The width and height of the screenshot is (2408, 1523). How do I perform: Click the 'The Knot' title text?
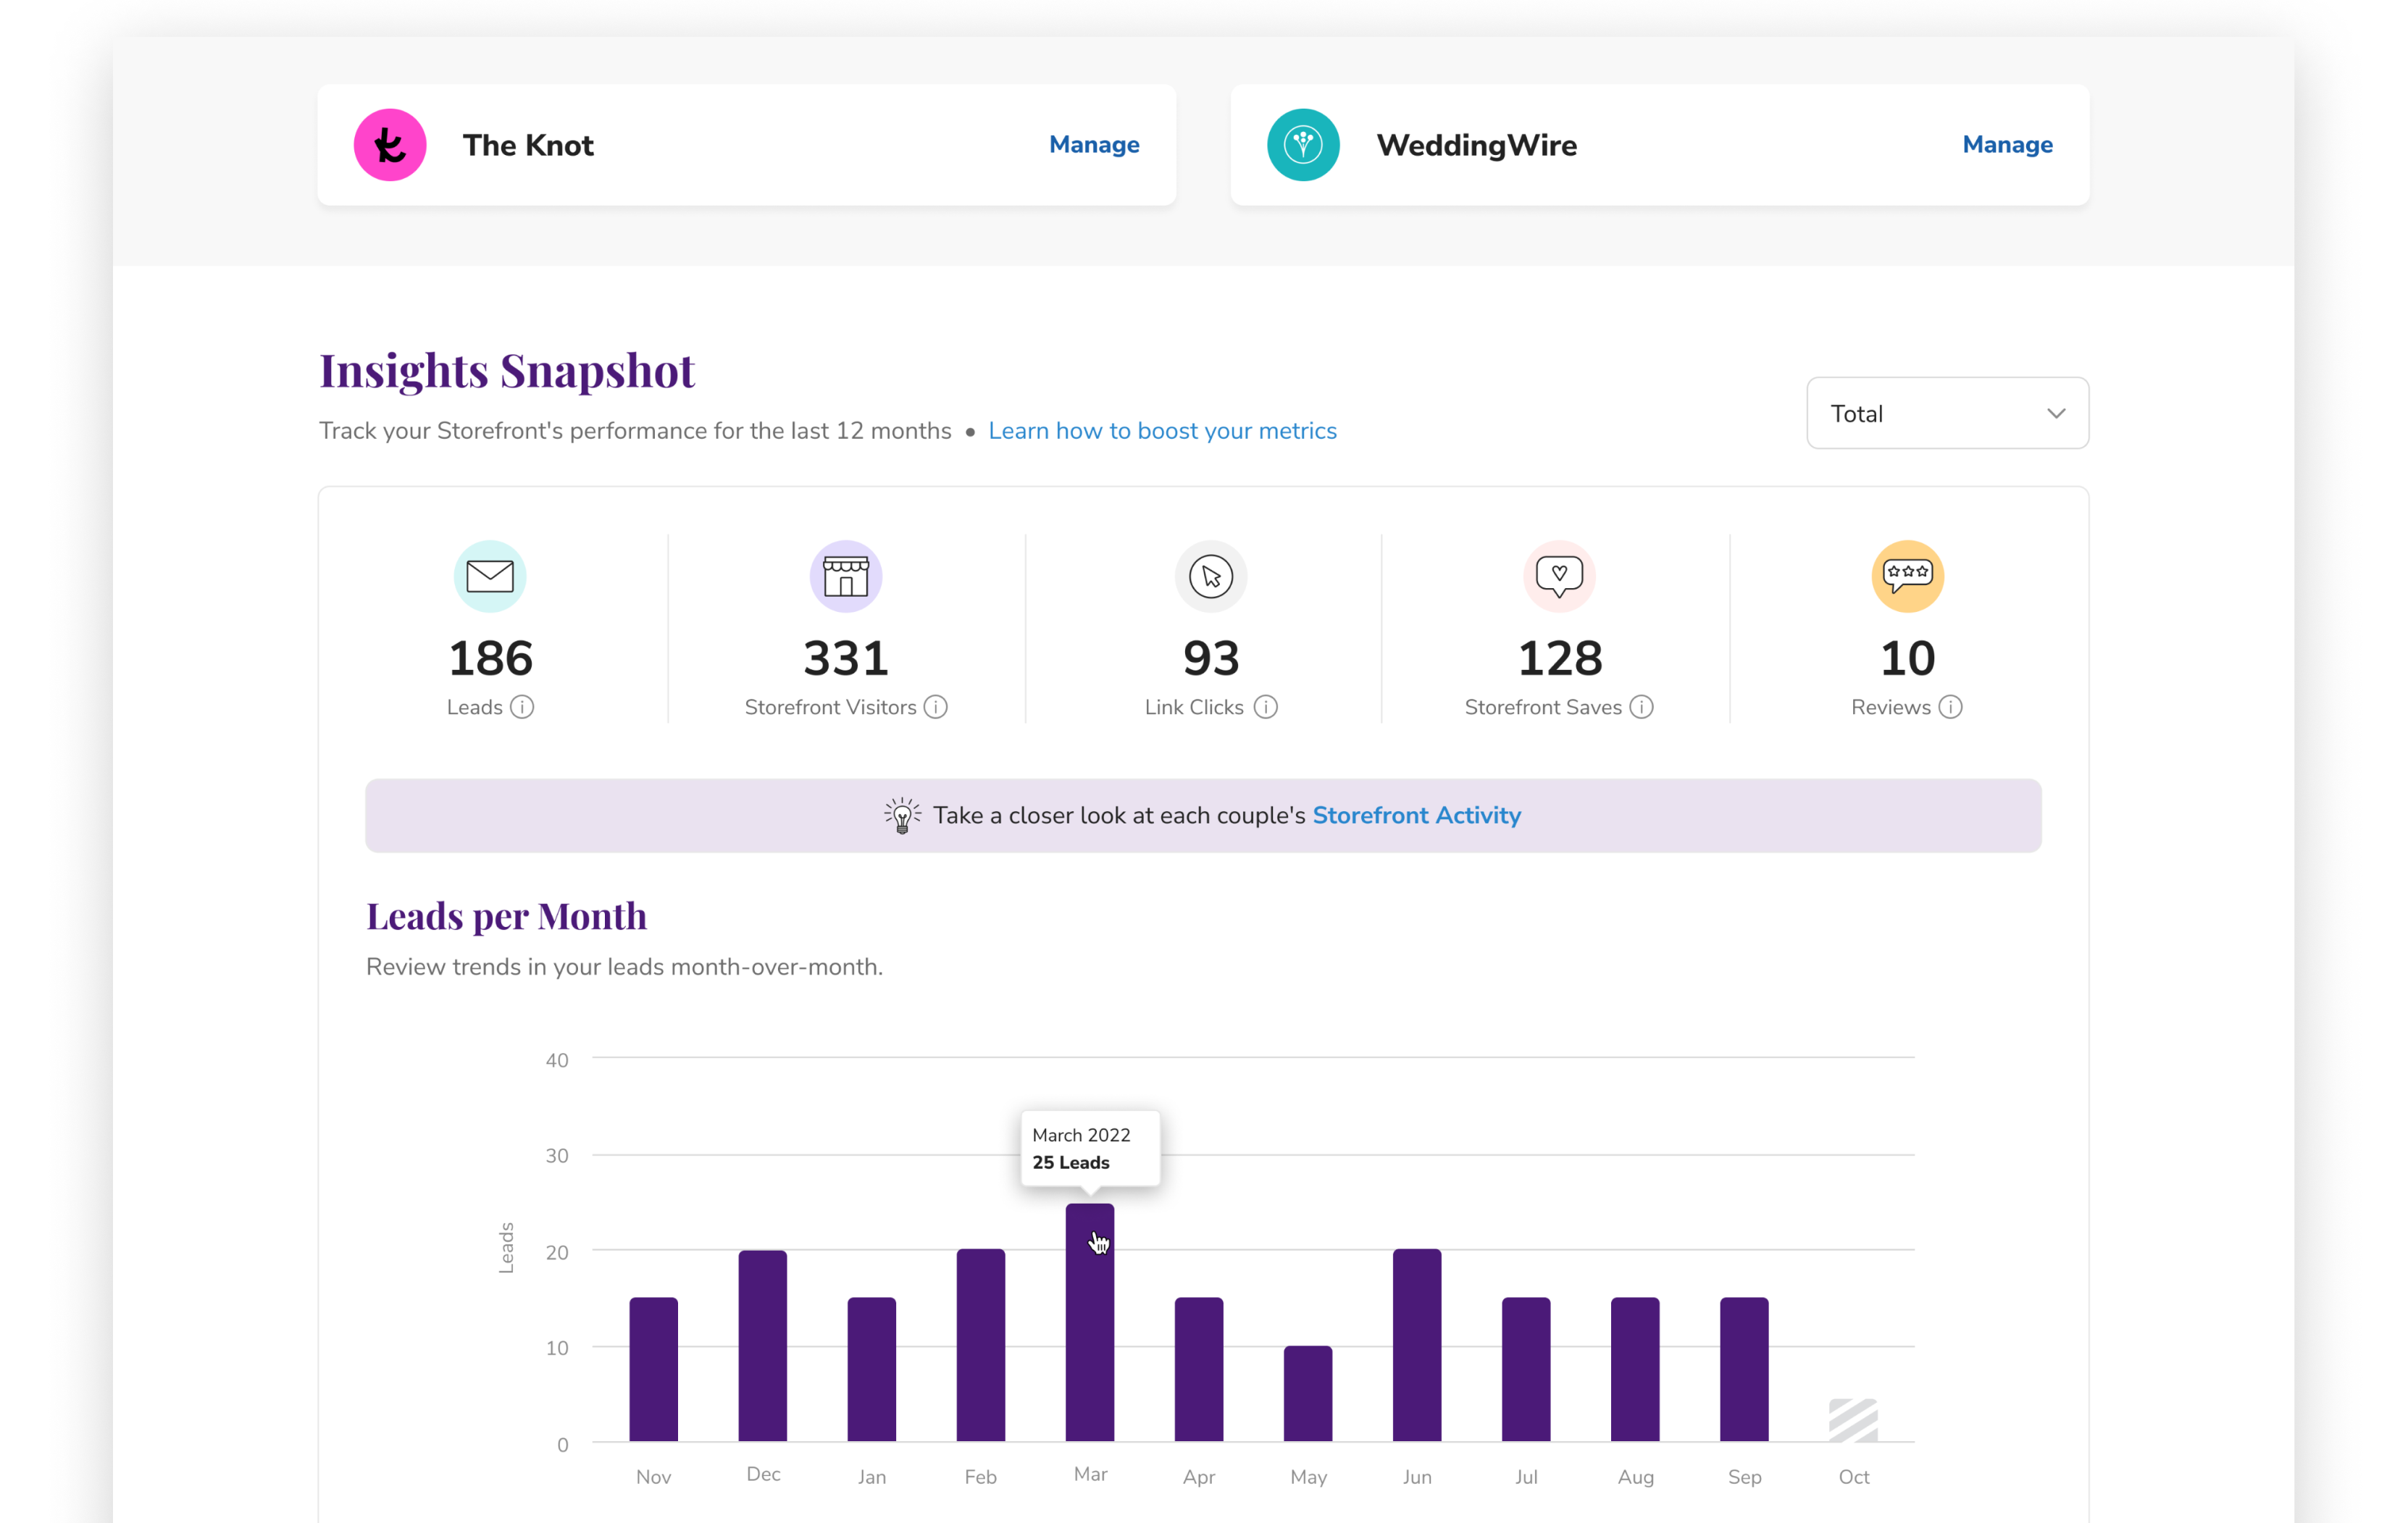click(528, 145)
